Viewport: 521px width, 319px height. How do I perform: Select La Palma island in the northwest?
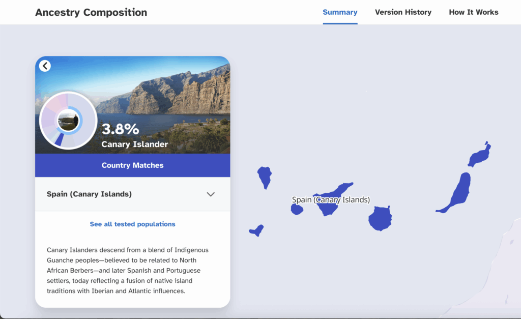click(265, 176)
